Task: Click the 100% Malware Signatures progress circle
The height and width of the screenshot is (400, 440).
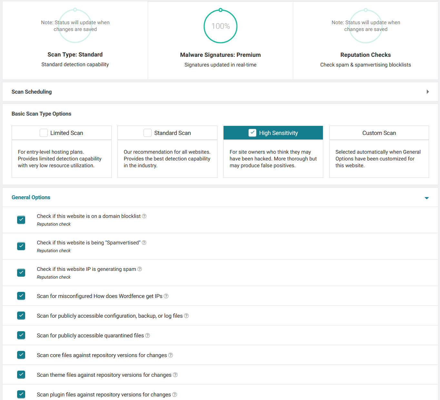Action: [220, 26]
